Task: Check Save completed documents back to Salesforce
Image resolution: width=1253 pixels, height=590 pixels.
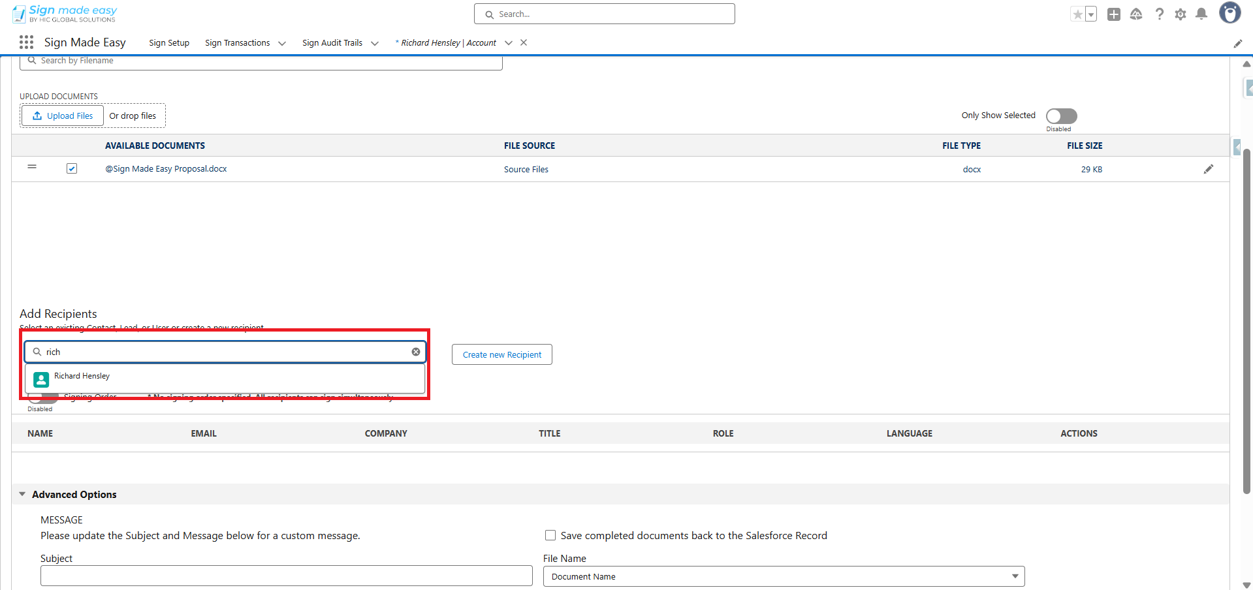Action: (x=550, y=535)
